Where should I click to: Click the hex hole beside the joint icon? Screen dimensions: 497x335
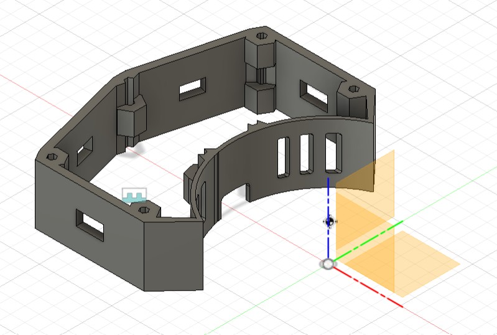[x=146, y=210]
